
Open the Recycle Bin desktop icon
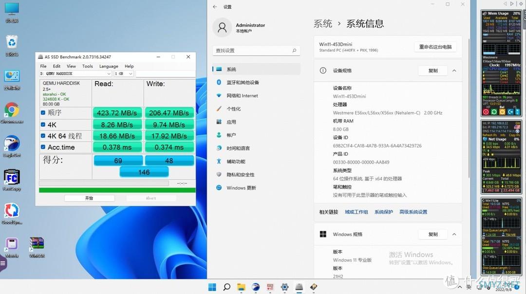click(x=12, y=45)
